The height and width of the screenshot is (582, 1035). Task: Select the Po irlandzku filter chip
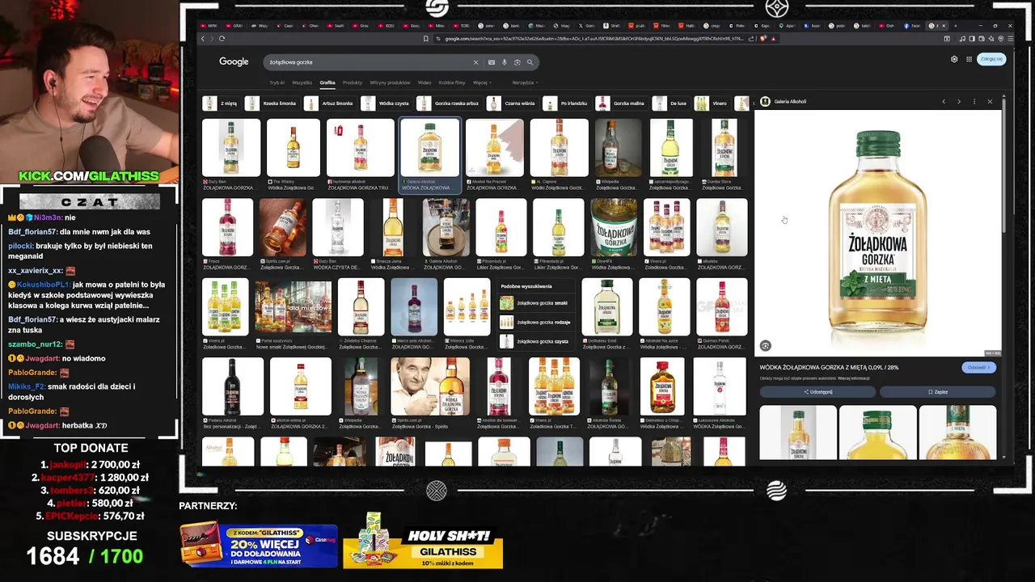tap(566, 103)
